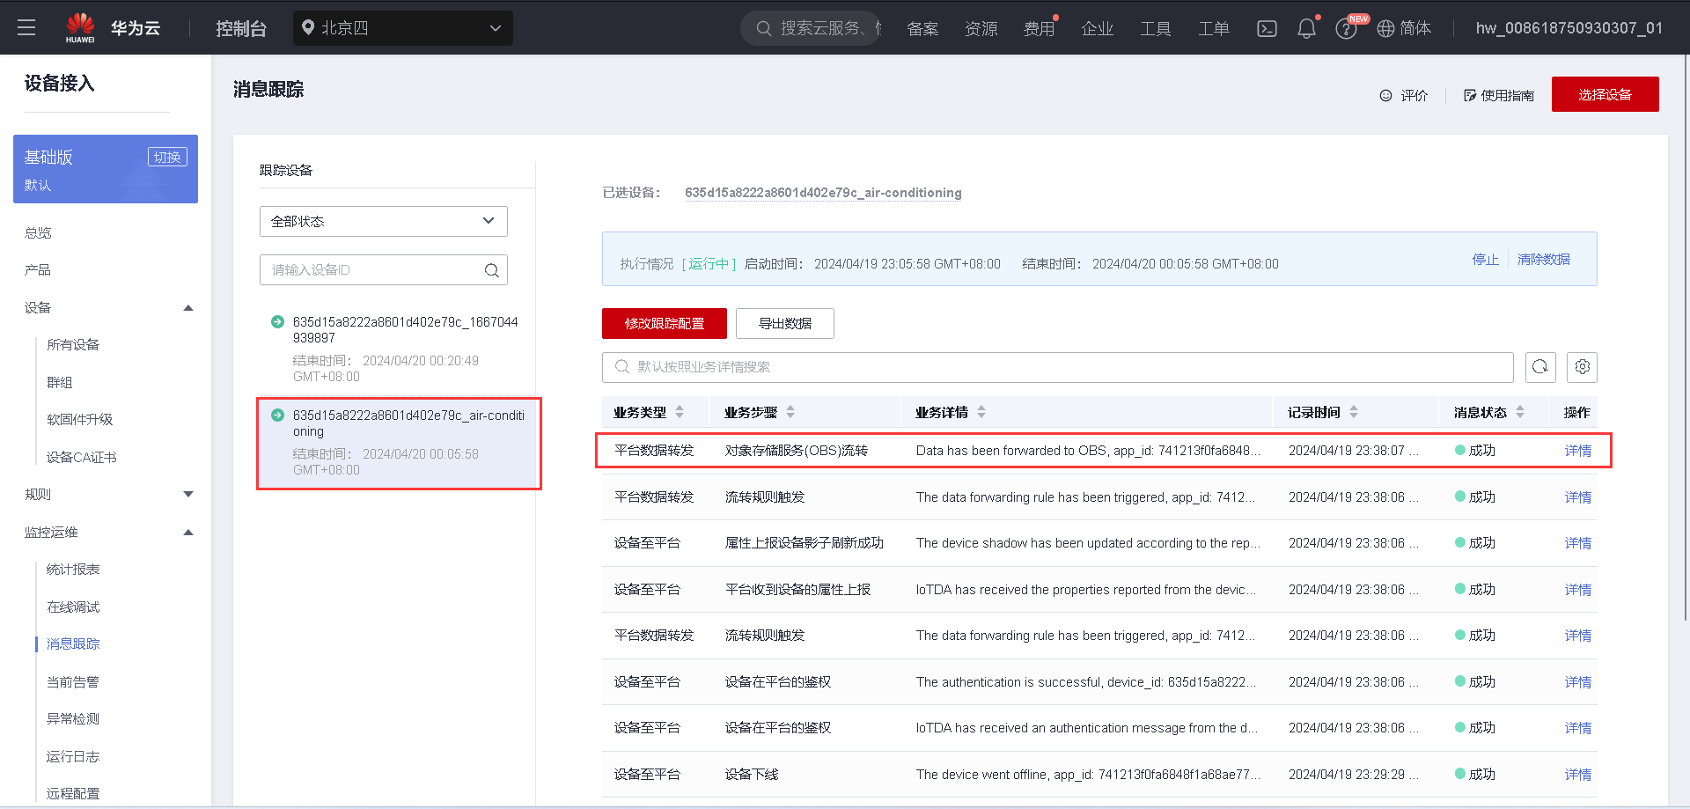Open 详情 for the OBS forwarding record
The width and height of the screenshot is (1690, 809).
coord(1577,450)
